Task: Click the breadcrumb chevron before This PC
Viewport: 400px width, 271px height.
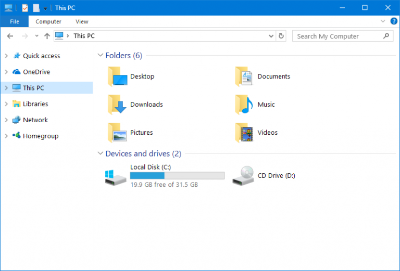Action: (68, 36)
